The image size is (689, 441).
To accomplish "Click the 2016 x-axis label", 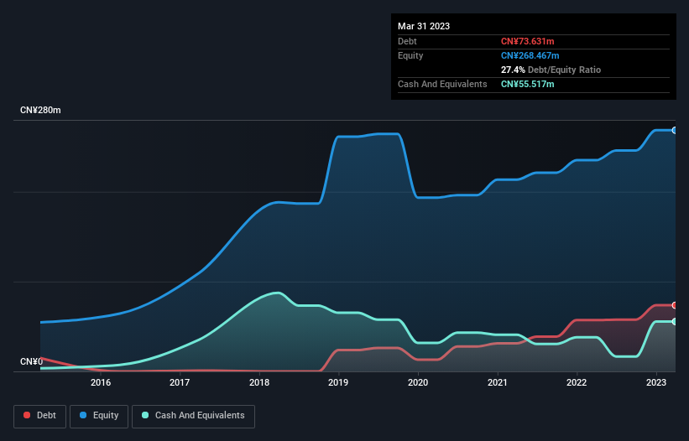I will pos(101,382).
